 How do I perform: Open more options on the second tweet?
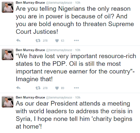pos(76,88)
